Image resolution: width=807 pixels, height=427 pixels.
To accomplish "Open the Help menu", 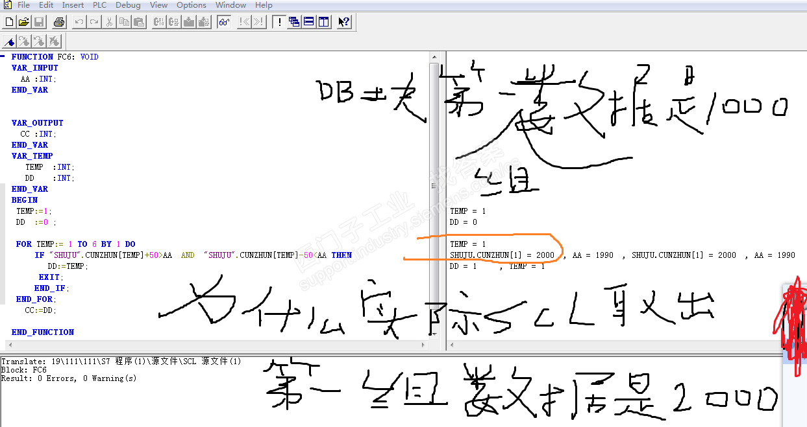I will pos(264,5).
